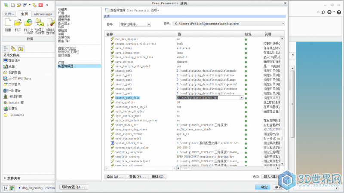344x193 pixels.
Task: Open the quick access toolbar customize arrow
Action: click(x=47, y=5)
